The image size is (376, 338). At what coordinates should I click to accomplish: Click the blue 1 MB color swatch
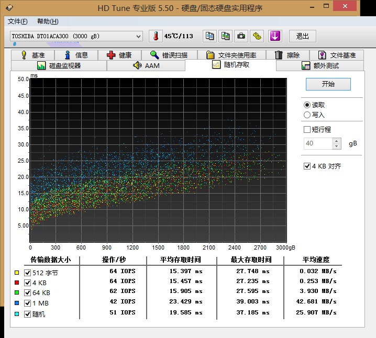click(17, 303)
